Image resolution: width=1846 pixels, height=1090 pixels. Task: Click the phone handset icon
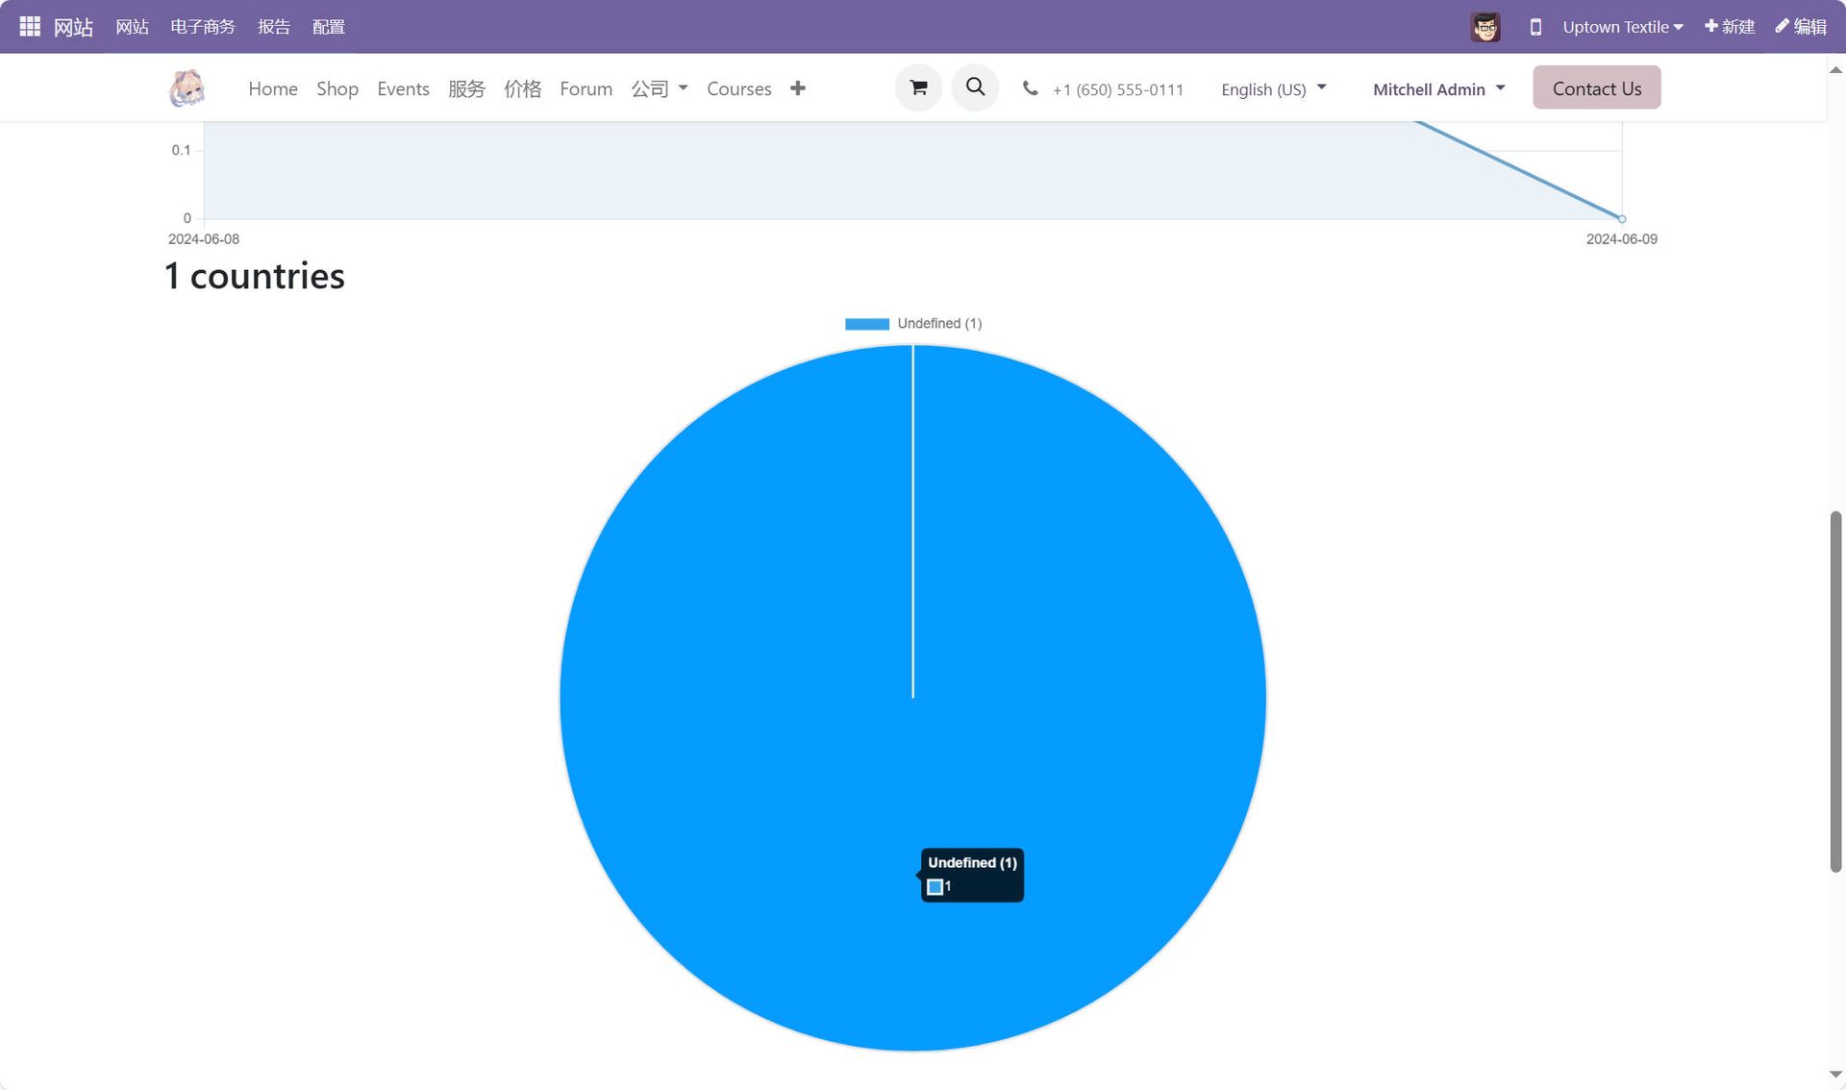[1030, 88]
